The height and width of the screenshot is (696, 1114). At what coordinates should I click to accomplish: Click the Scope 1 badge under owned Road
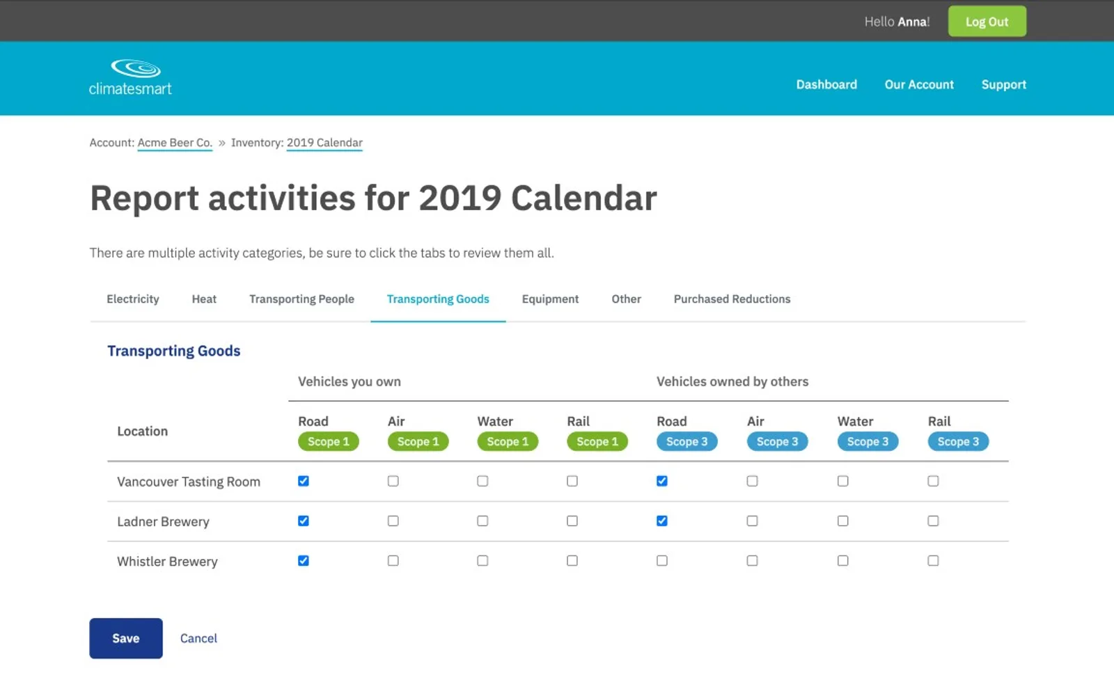[329, 441]
